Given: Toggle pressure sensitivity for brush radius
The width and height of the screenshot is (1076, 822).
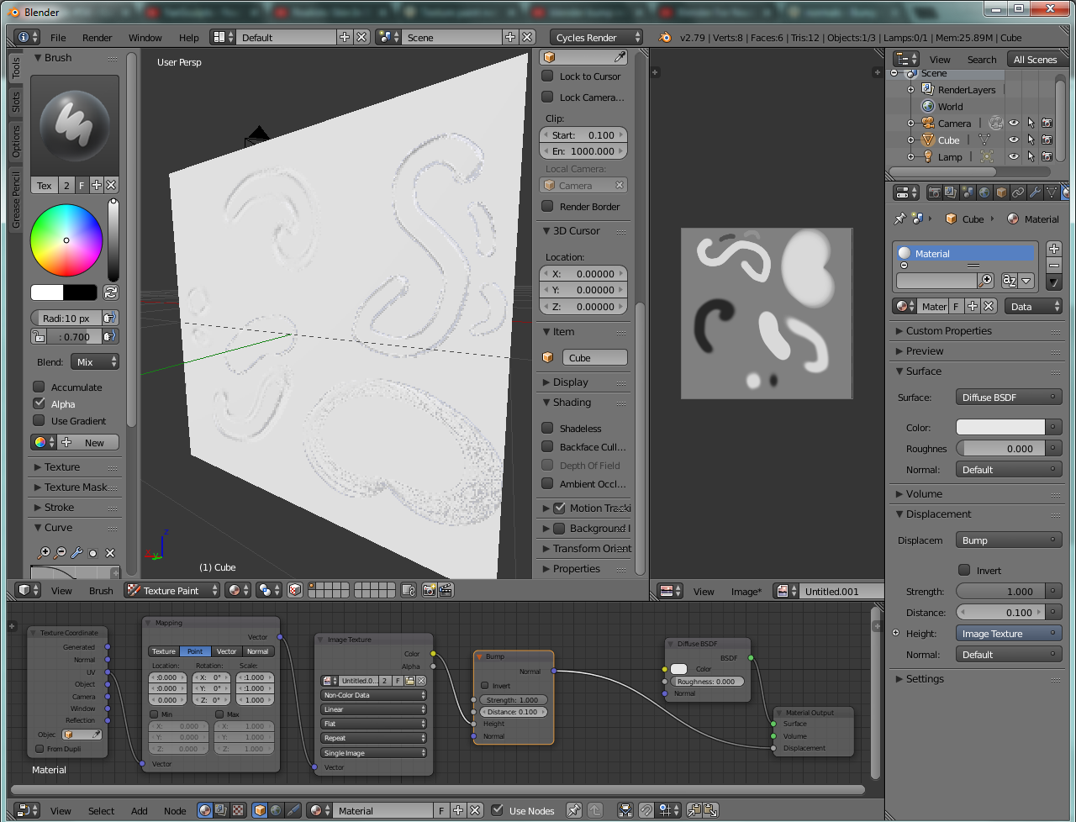Looking at the screenshot, I should [109, 318].
